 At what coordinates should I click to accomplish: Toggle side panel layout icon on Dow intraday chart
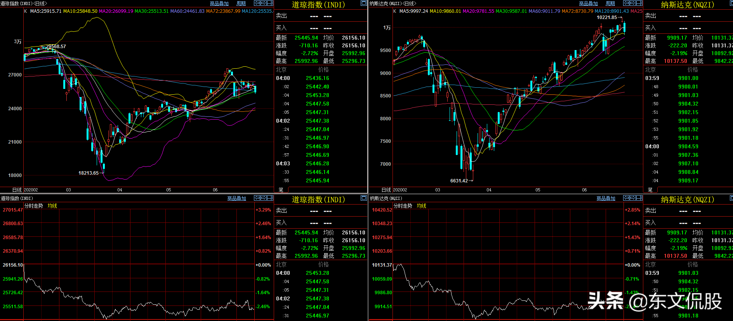pyautogui.click(x=270, y=198)
